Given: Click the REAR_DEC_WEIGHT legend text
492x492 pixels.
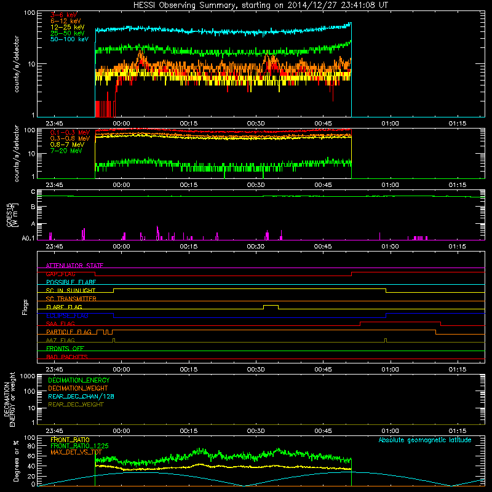Looking at the screenshot, I should point(76,405).
